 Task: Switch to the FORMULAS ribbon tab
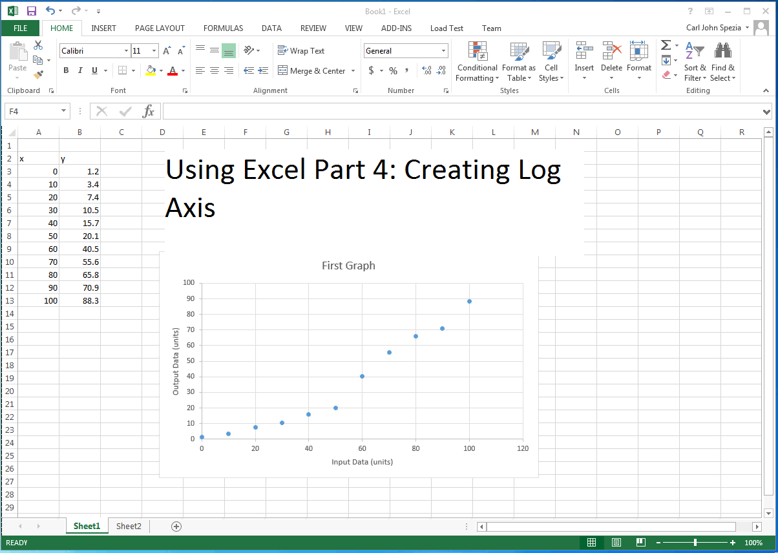(223, 28)
